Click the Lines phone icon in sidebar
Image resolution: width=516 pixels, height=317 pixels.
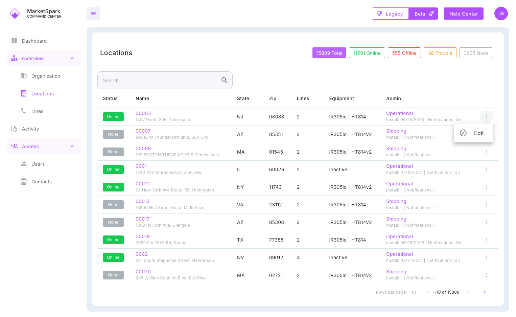[24, 111]
